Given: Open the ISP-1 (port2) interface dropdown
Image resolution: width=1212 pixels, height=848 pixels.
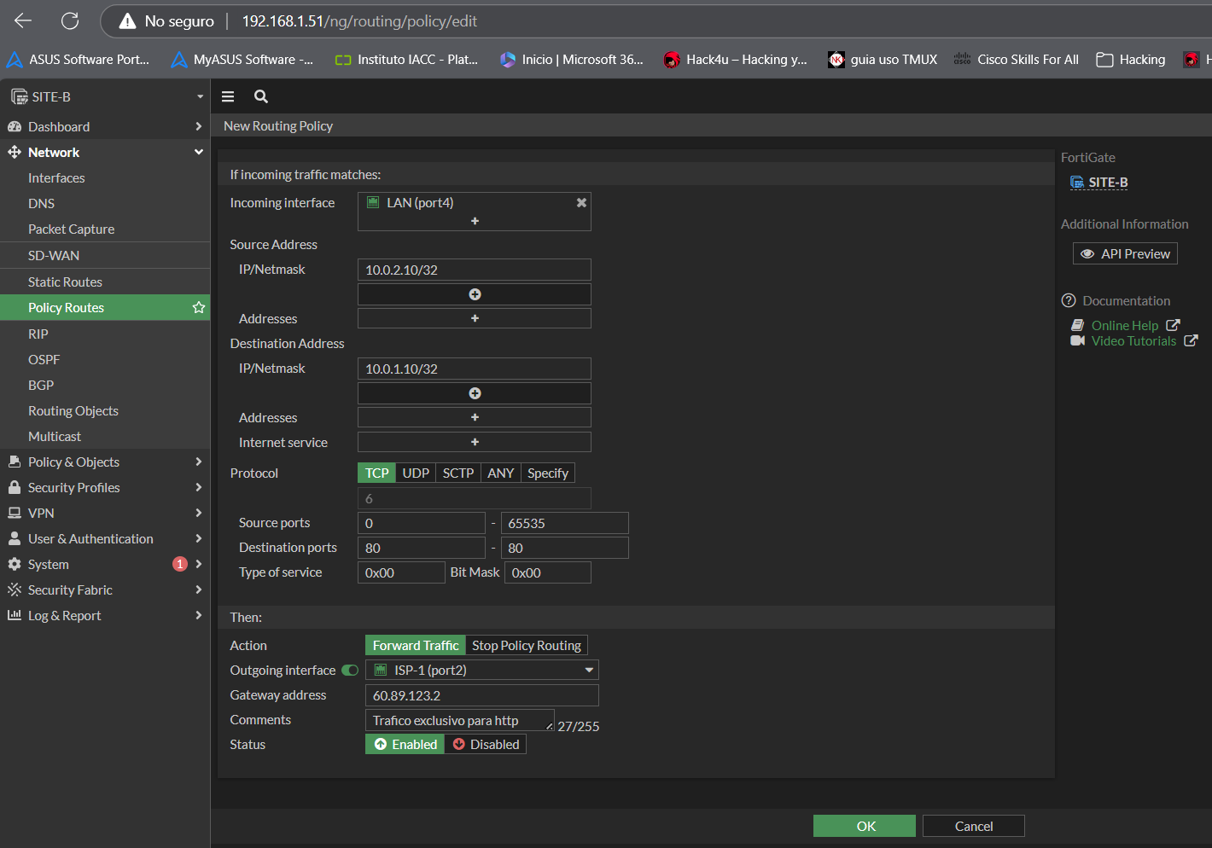Looking at the screenshot, I should coord(481,671).
